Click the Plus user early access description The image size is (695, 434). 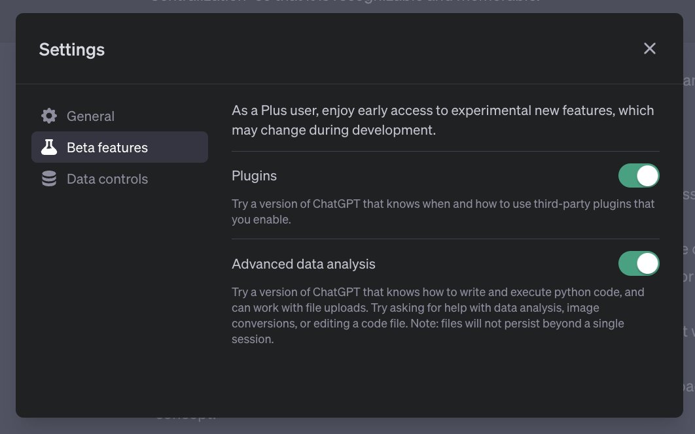click(443, 120)
